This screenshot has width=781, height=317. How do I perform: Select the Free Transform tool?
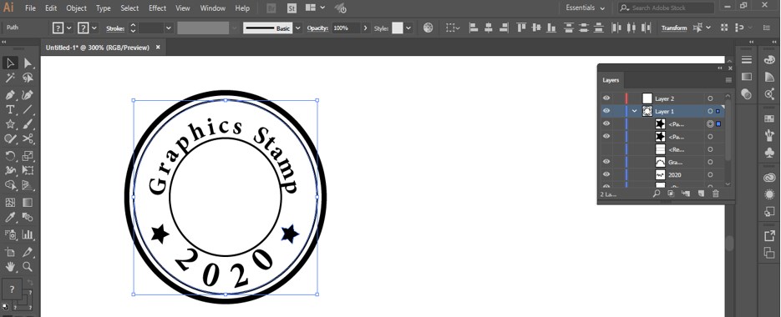click(x=28, y=171)
